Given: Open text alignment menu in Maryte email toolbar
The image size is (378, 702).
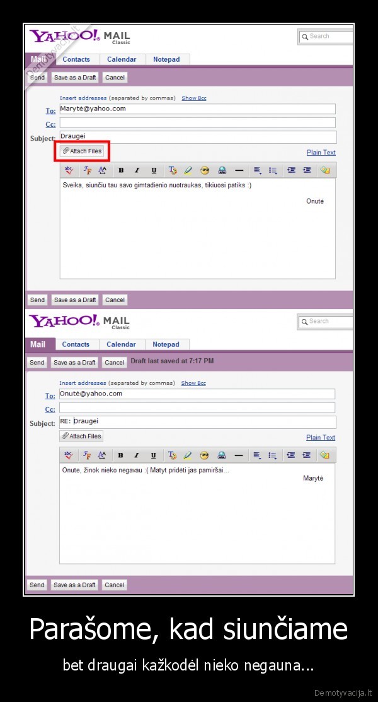Looking at the screenshot, I should (257, 170).
